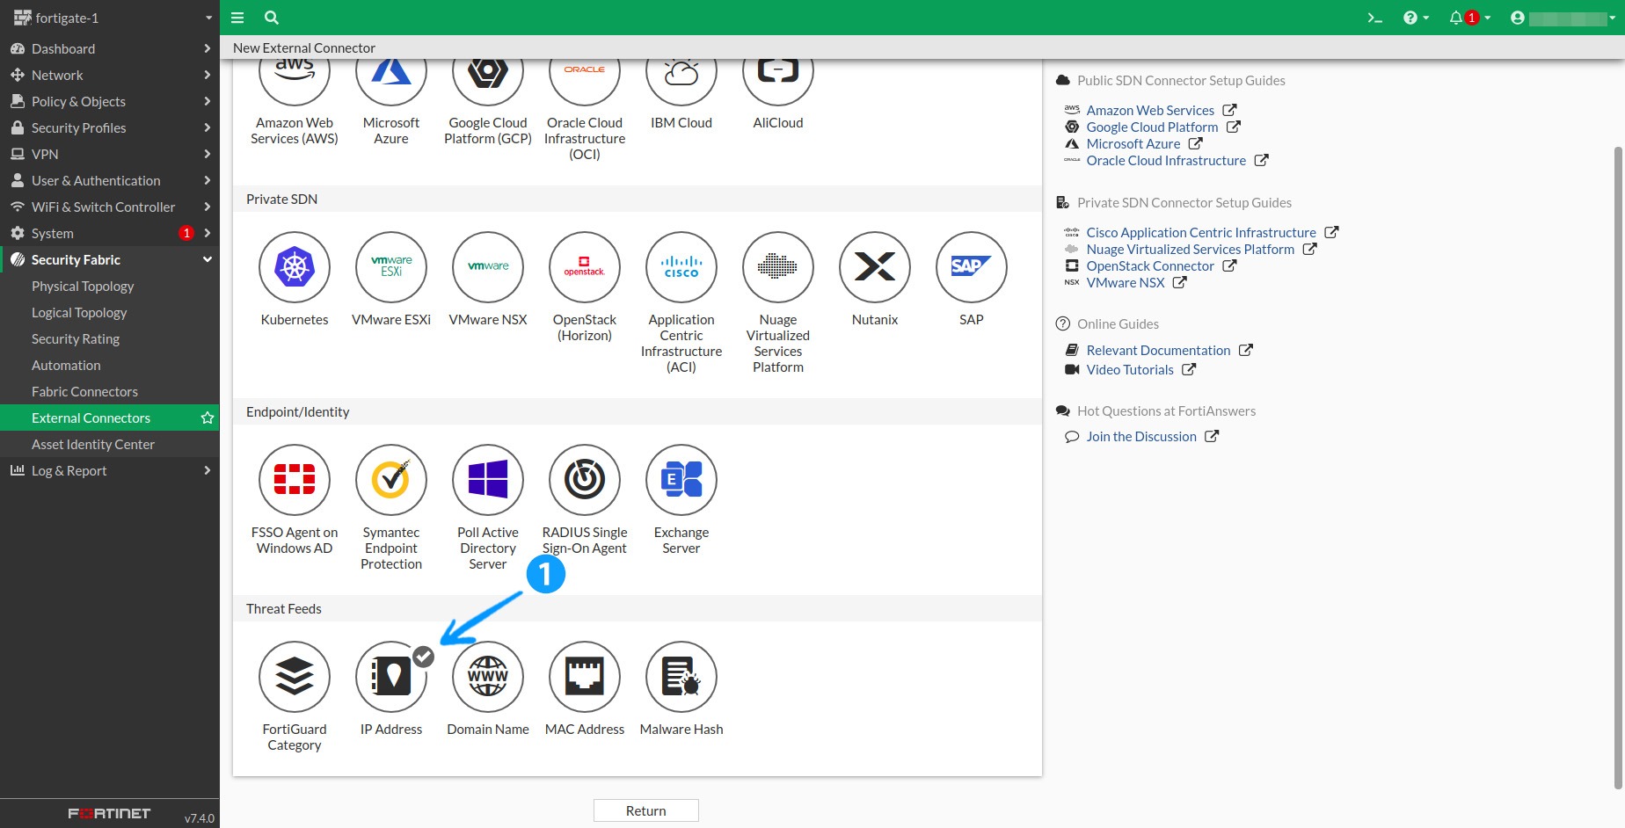
Task: Select the Malware Hash threat feed
Action: pos(681,677)
